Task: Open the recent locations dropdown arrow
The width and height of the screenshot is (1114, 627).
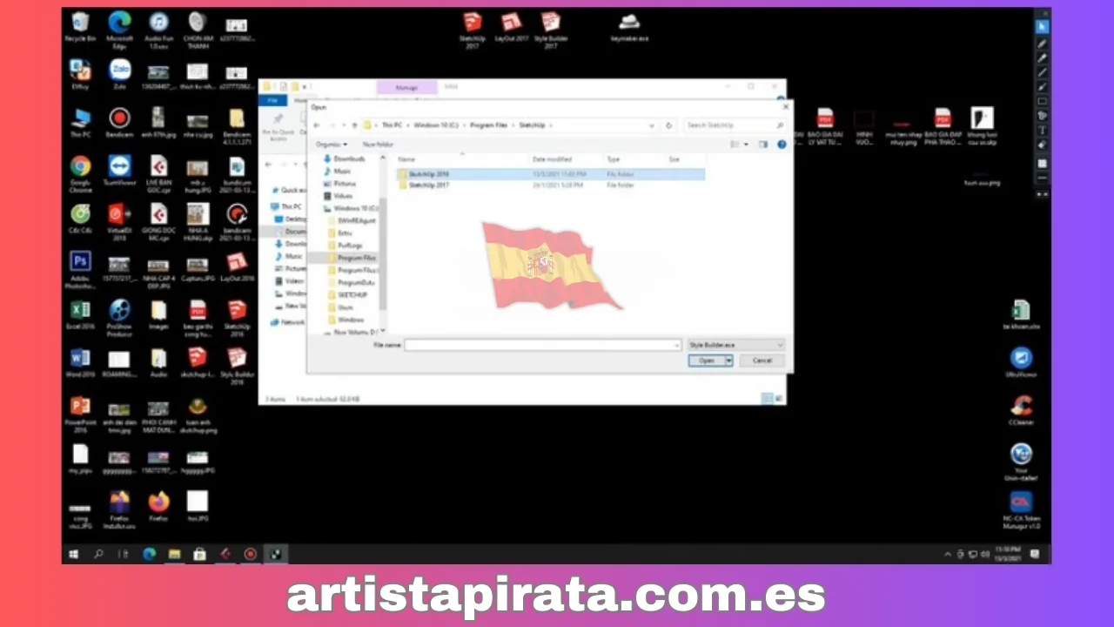Action: [343, 125]
